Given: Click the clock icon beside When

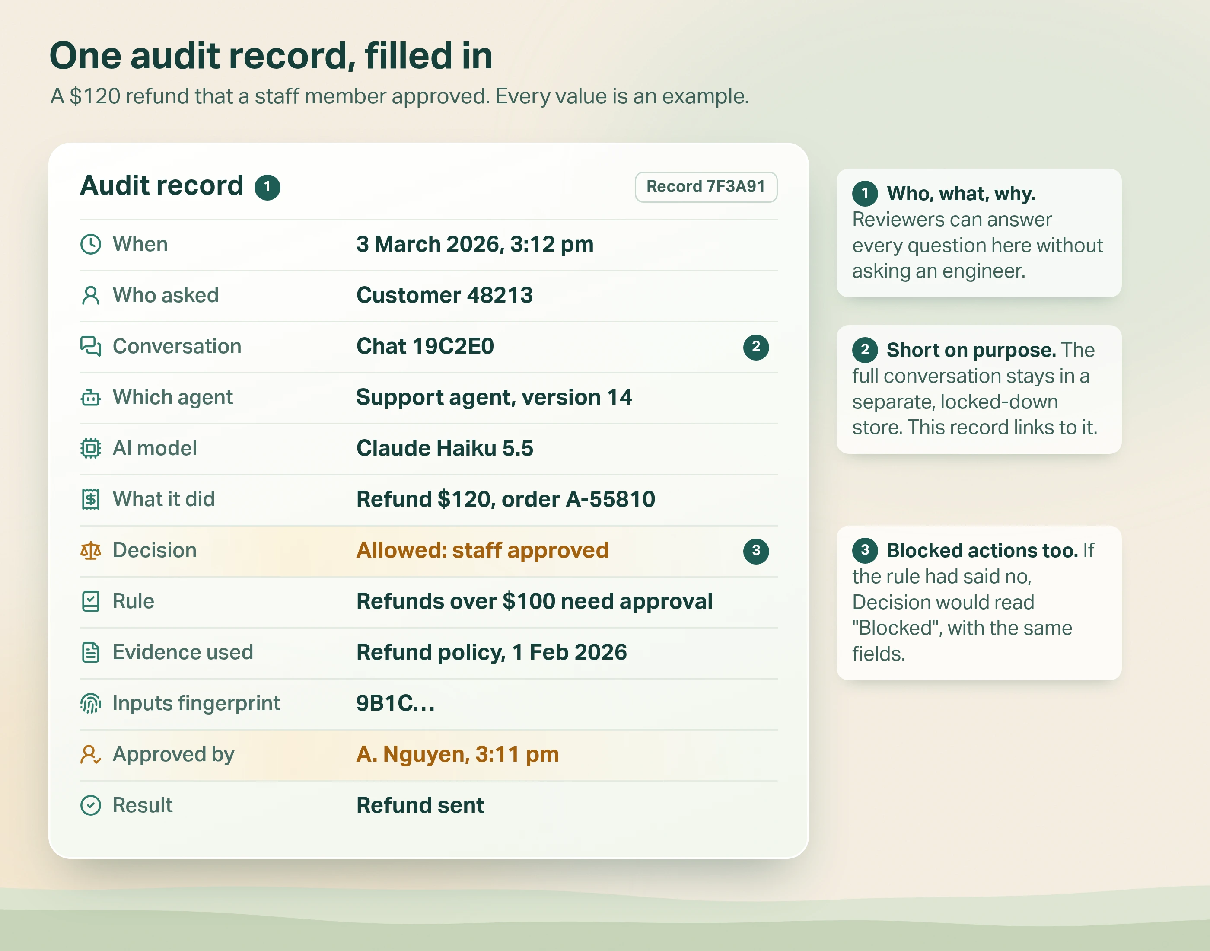Looking at the screenshot, I should (x=91, y=244).
